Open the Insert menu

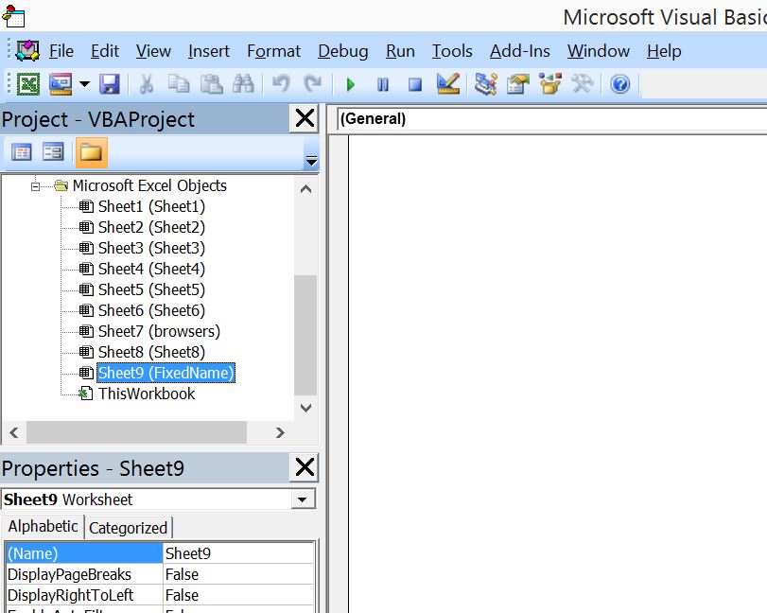[x=209, y=51]
